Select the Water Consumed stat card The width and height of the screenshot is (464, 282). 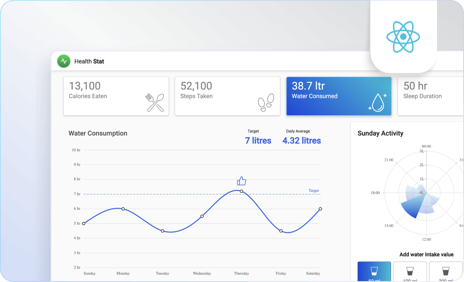(339, 96)
